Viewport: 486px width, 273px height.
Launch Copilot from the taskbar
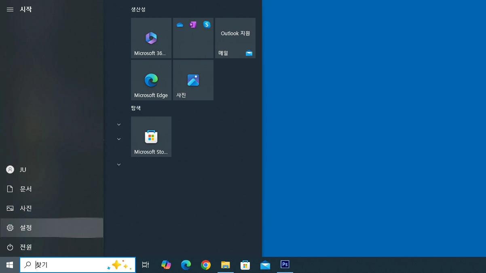pyautogui.click(x=166, y=265)
